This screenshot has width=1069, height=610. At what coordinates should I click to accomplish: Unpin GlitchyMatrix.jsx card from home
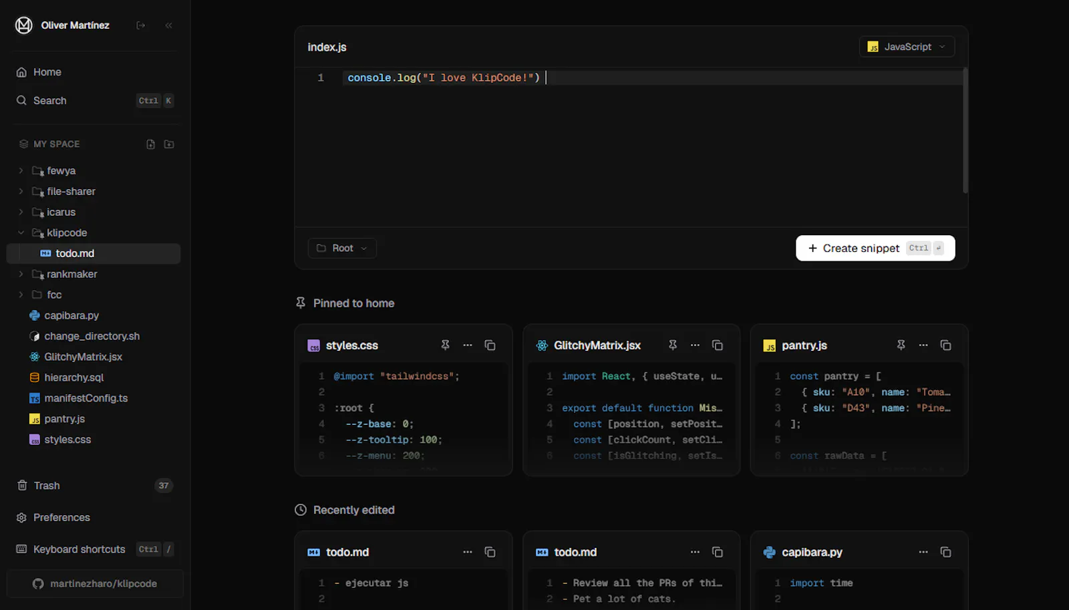point(673,345)
